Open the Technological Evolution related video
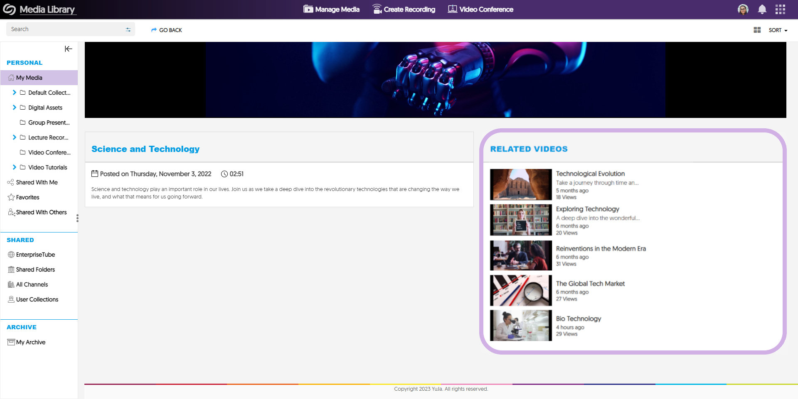 tap(590, 174)
